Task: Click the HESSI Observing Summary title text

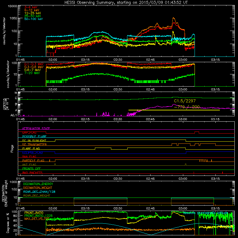Action: tap(126, 3)
